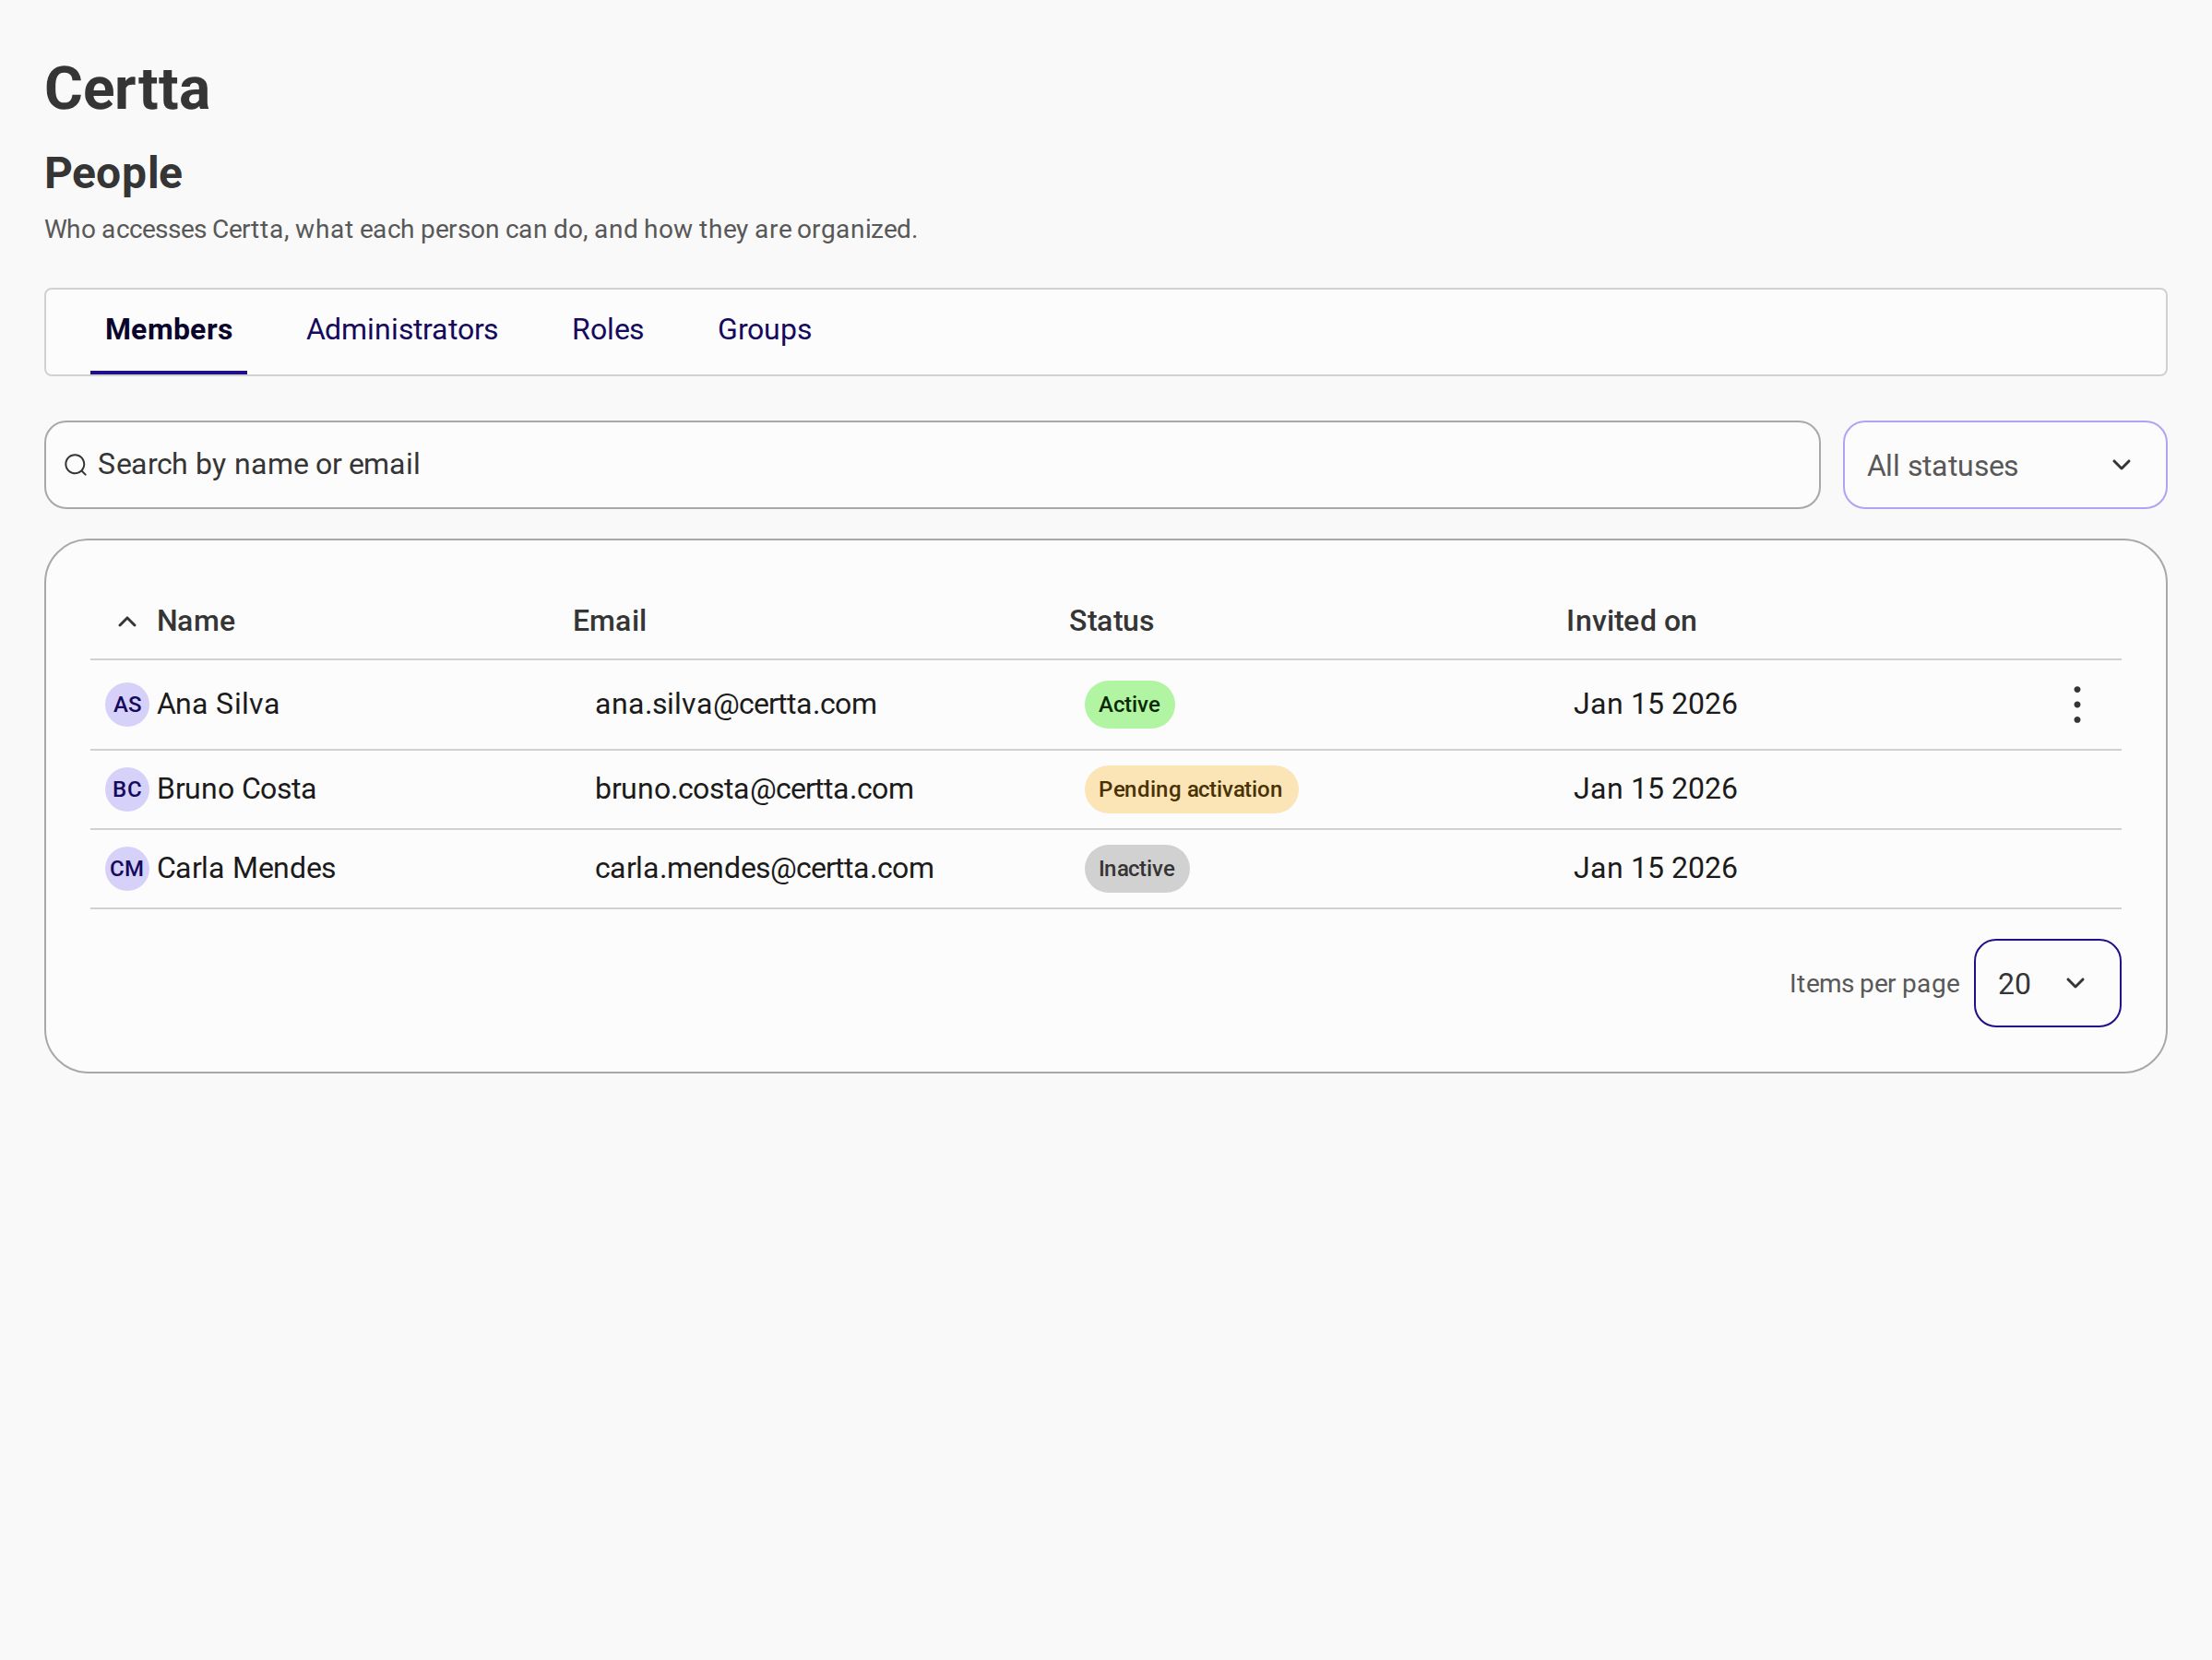
Task: Sort by the Name column header
Action: pyautogui.click(x=196, y=621)
